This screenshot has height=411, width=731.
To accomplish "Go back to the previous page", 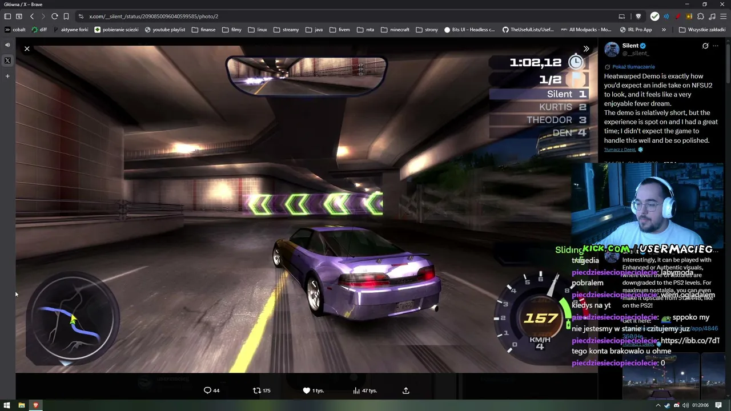I will click(x=32, y=17).
